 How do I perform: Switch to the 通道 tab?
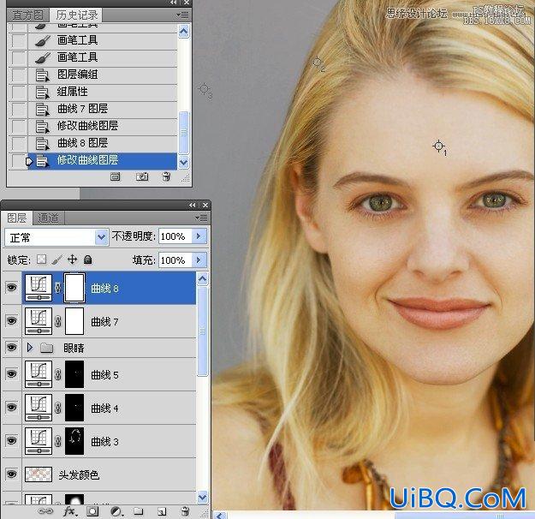tap(48, 218)
